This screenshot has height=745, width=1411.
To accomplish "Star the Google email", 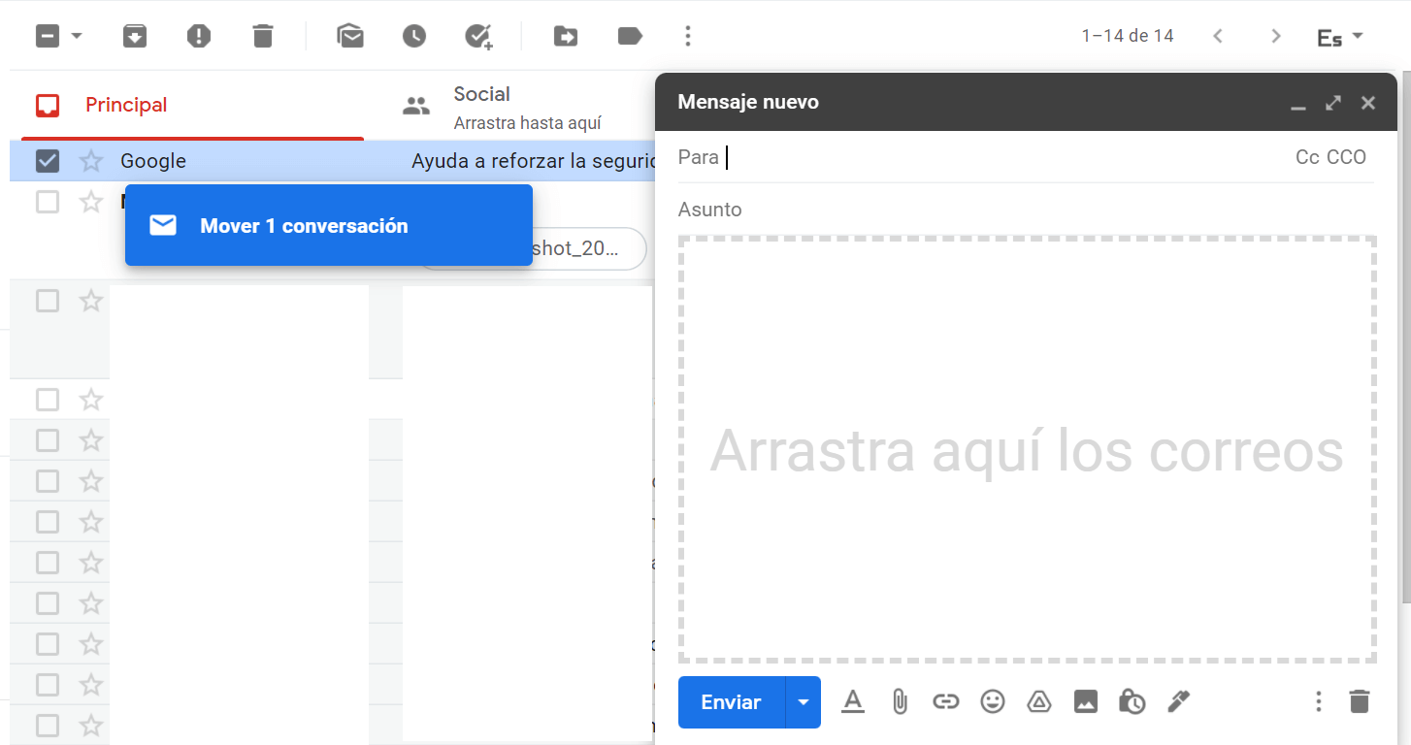I will point(91,161).
